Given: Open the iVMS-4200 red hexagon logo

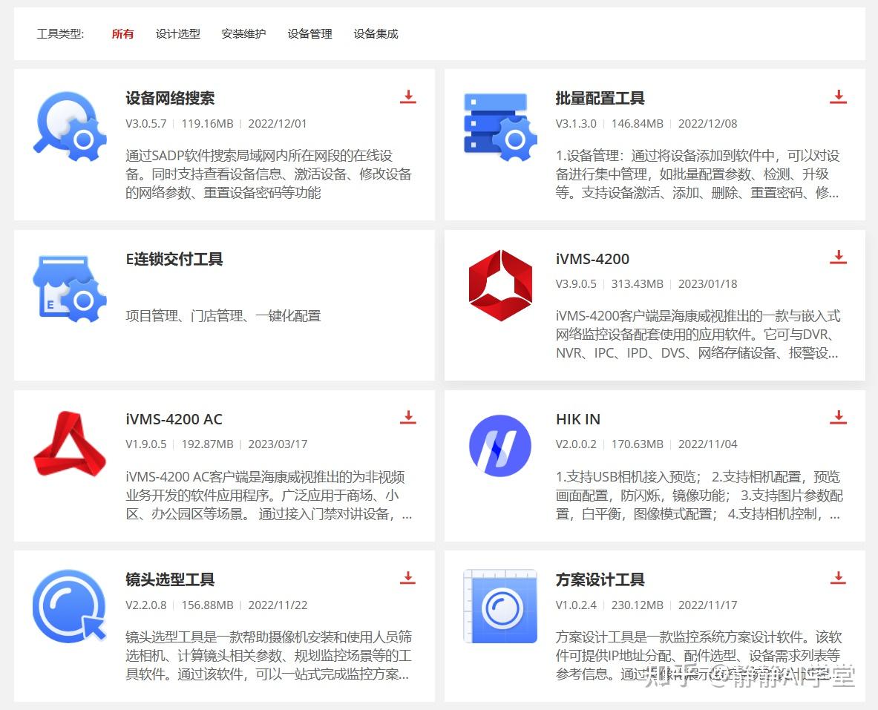Looking at the screenshot, I should coord(500,285).
